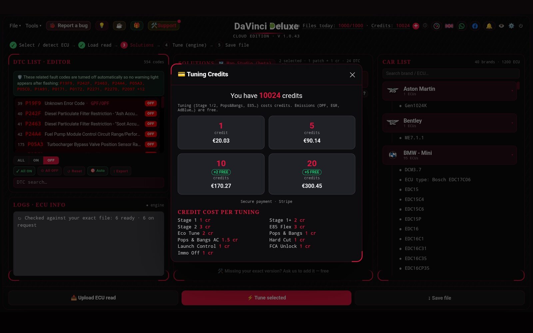The width and height of the screenshot is (533, 333).
Task: Open the color theme palette icon
Action: pyautogui.click(x=436, y=26)
